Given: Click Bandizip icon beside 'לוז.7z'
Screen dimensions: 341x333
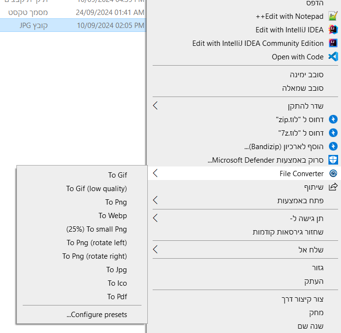Looking at the screenshot, I should point(333,132).
